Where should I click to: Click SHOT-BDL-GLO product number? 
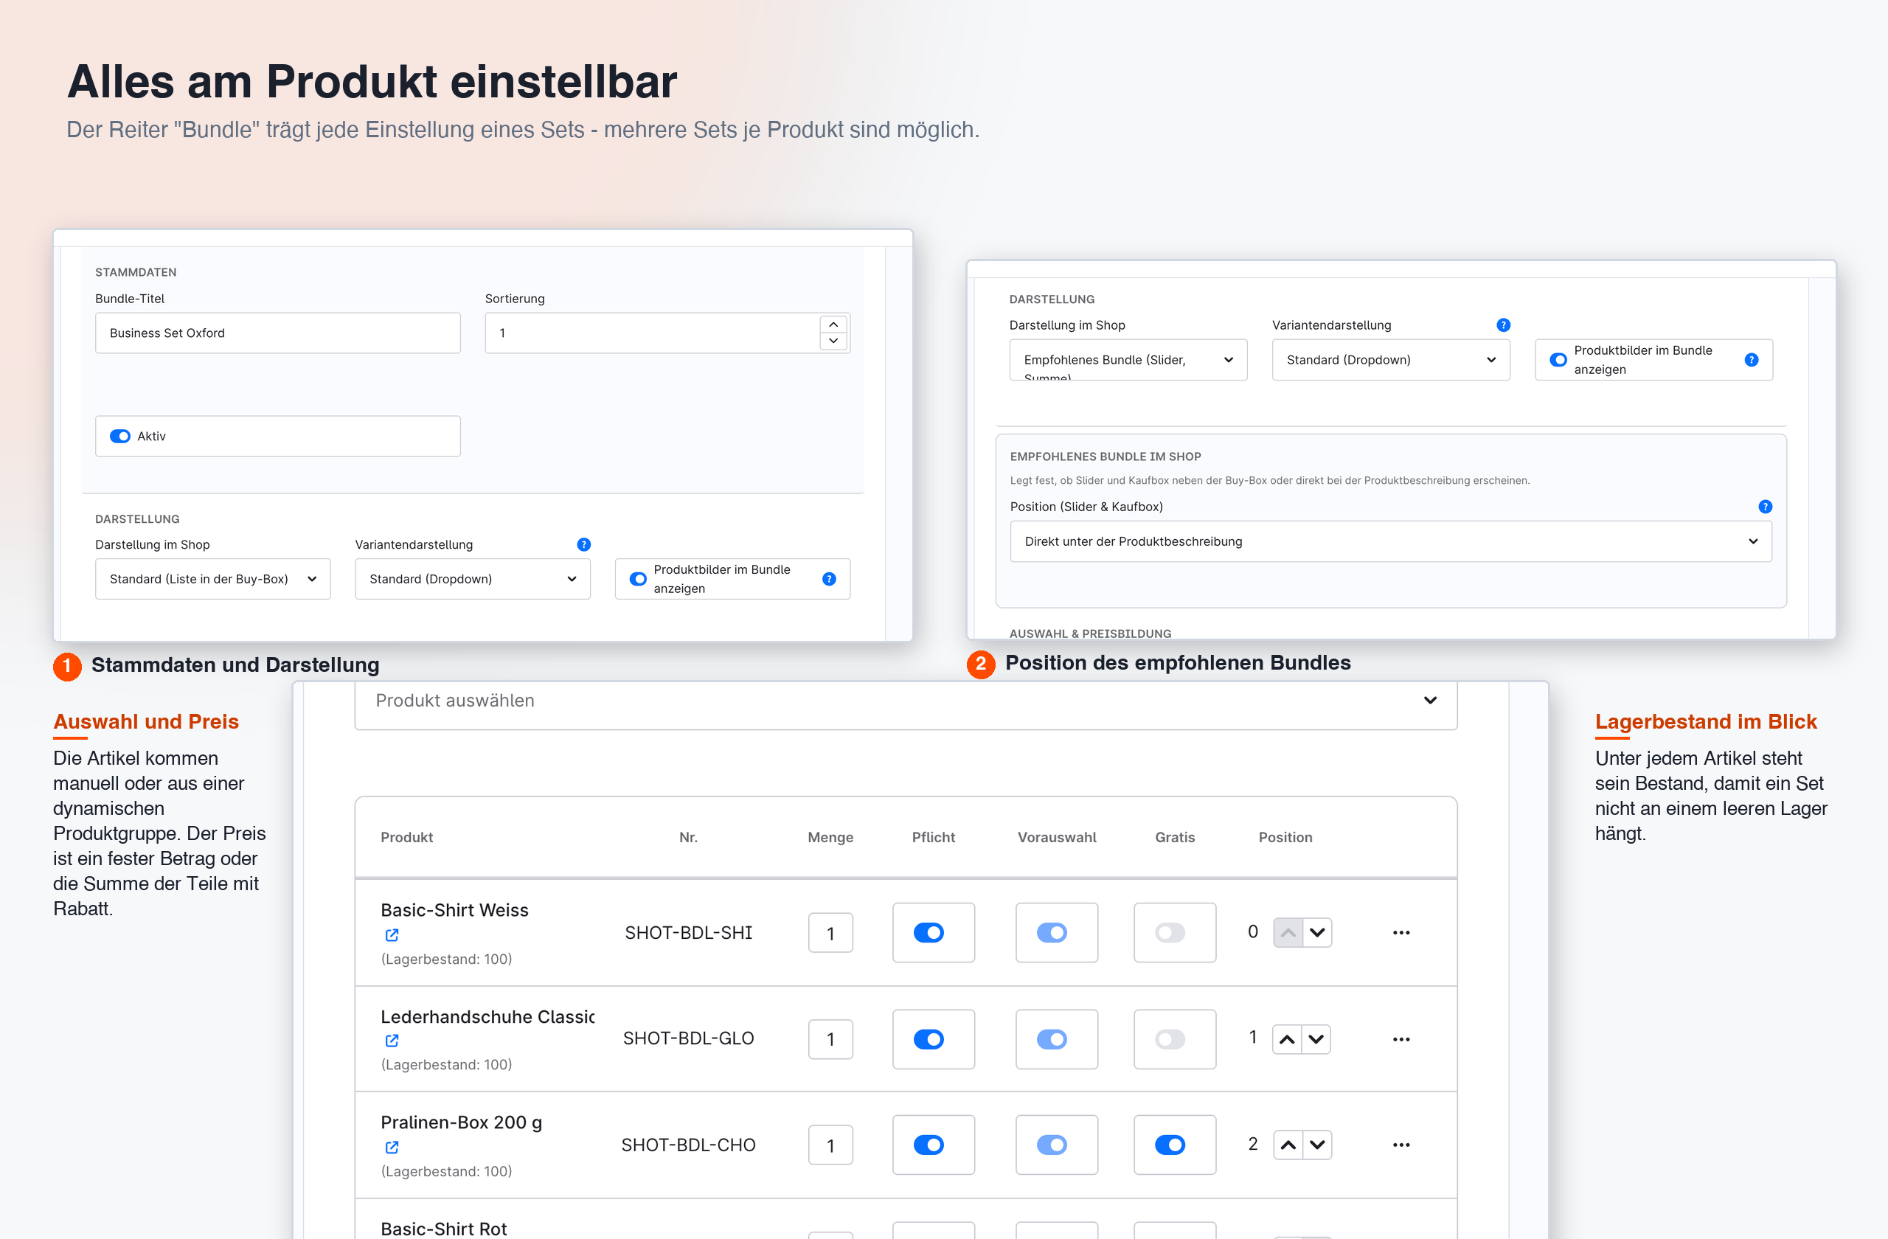[x=689, y=1038]
